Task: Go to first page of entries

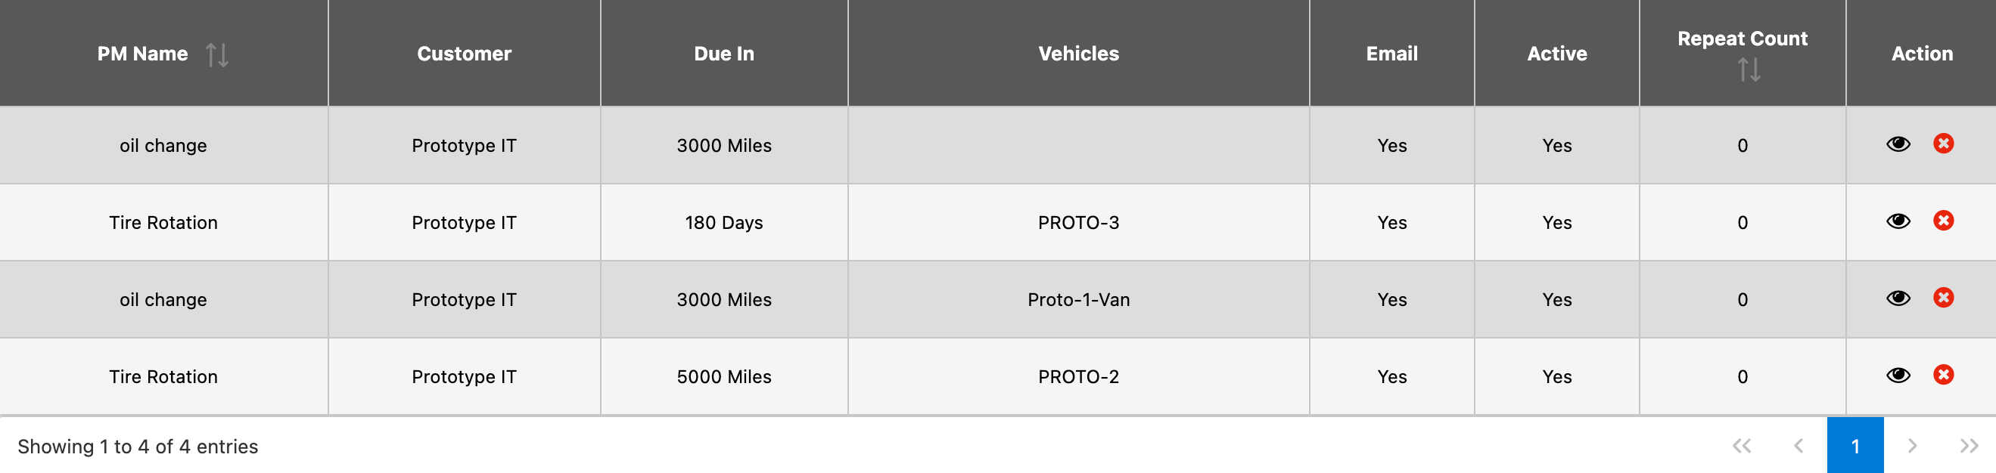Action: point(1742,446)
